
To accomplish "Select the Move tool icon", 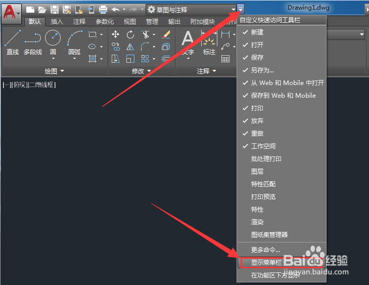I will tap(115, 34).
